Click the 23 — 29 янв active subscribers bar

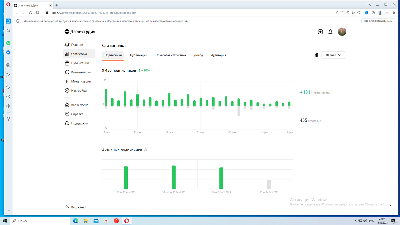pos(126,178)
